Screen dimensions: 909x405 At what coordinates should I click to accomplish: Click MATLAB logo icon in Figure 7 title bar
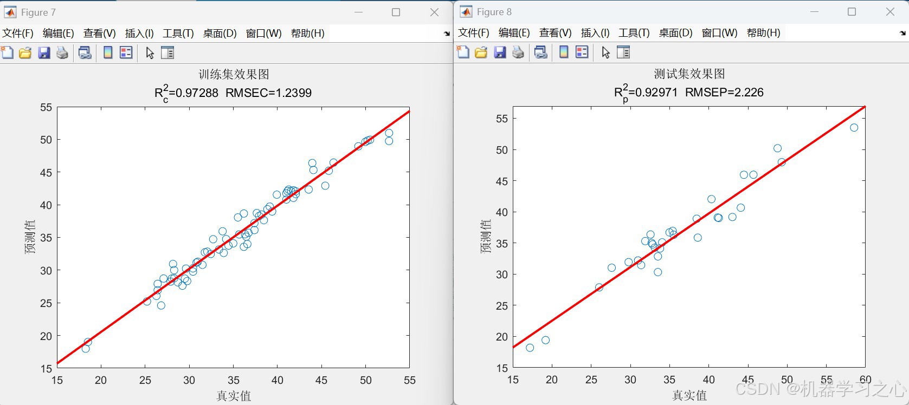click(10, 12)
